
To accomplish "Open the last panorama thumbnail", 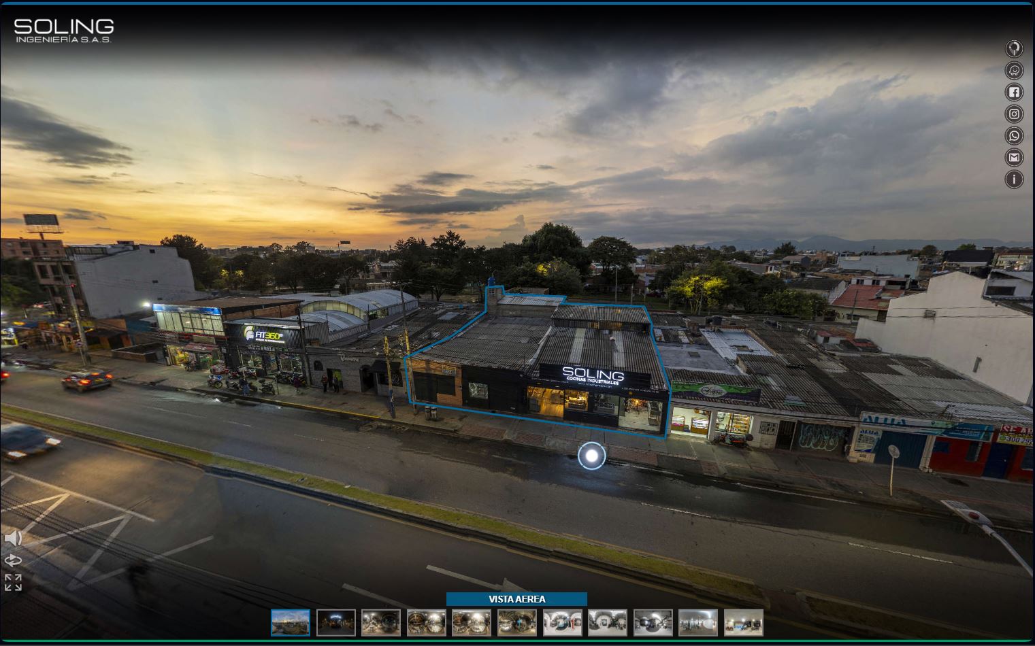I will tap(743, 622).
